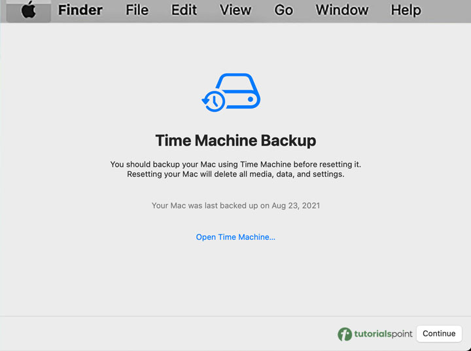
Task: Open the Edit menu
Action: (184, 10)
